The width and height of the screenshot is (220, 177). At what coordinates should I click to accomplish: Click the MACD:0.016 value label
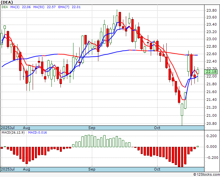(38, 133)
